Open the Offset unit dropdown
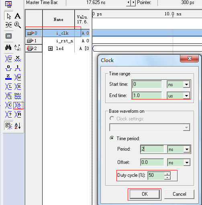The height and width of the screenshot is (205, 202). point(187,163)
